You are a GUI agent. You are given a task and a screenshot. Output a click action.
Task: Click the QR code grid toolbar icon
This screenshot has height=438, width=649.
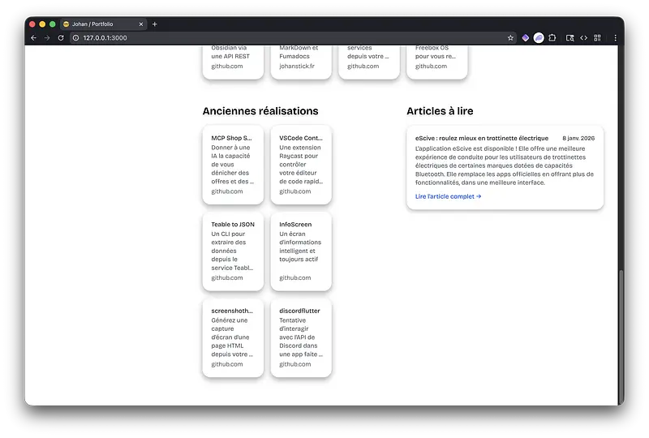coord(597,37)
